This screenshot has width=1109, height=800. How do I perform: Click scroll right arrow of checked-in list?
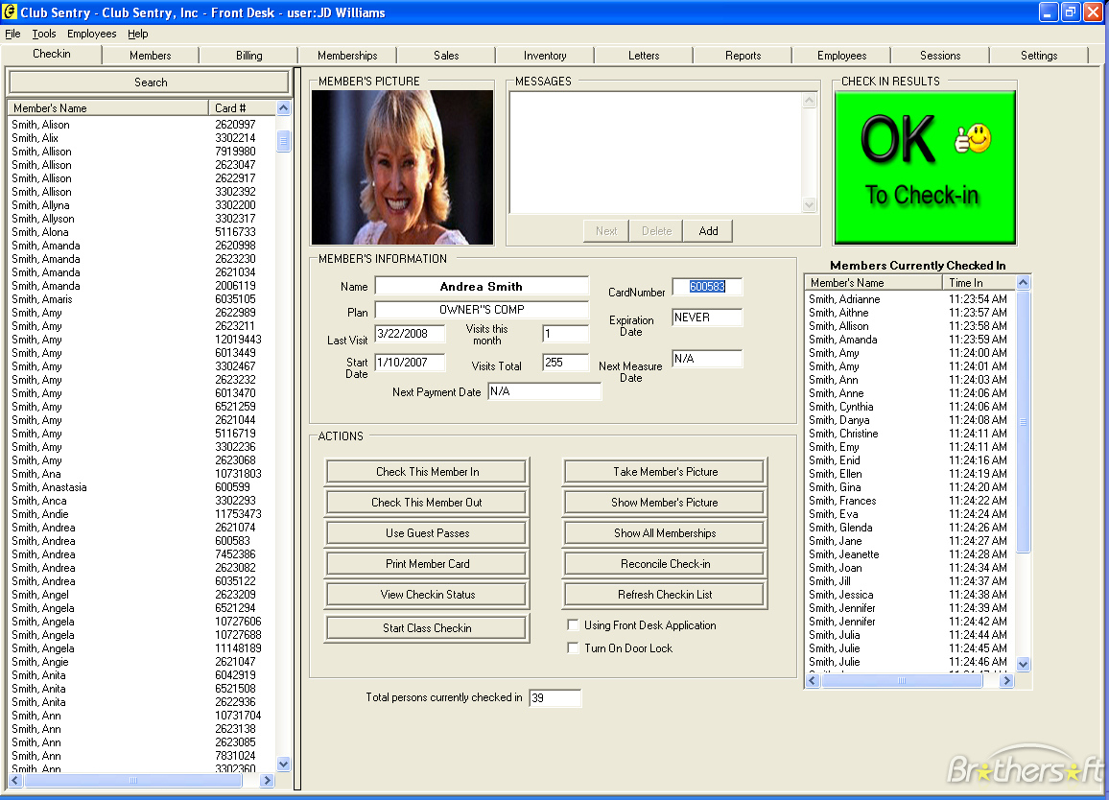tap(1005, 680)
